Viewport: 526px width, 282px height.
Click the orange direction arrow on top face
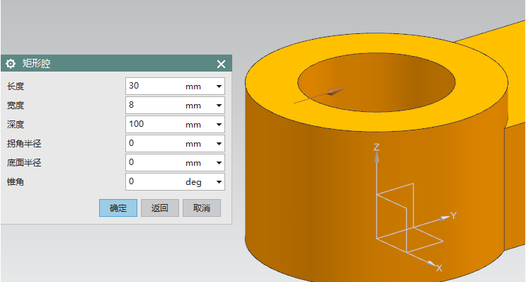tap(336, 91)
